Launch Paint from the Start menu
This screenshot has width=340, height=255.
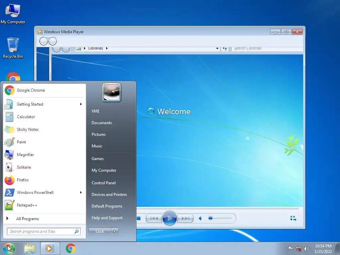coord(45,142)
